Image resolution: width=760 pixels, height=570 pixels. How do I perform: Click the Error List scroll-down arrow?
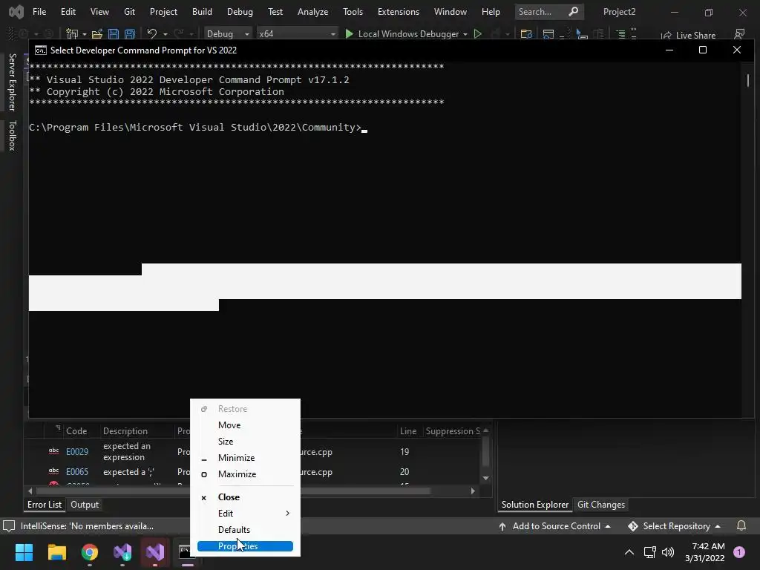485,479
